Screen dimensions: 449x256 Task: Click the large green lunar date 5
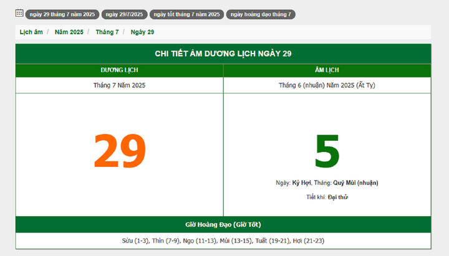pos(327,151)
